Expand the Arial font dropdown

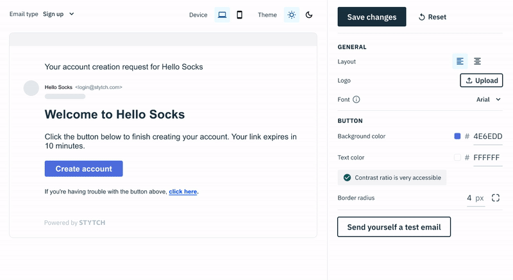489,99
